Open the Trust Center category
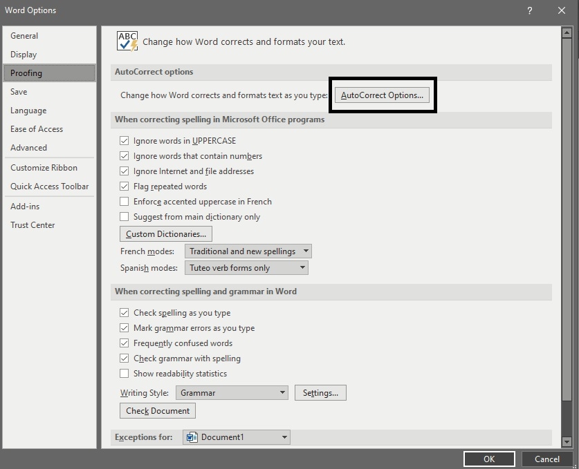Screen dimensions: 579x469 [50, 225]
